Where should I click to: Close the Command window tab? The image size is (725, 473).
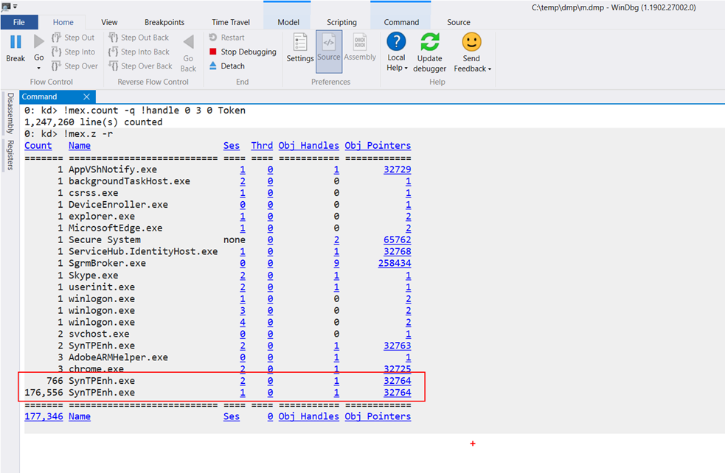(86, 97)
